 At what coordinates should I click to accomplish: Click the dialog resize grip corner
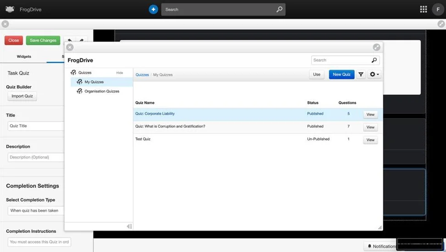coord(380,227)
